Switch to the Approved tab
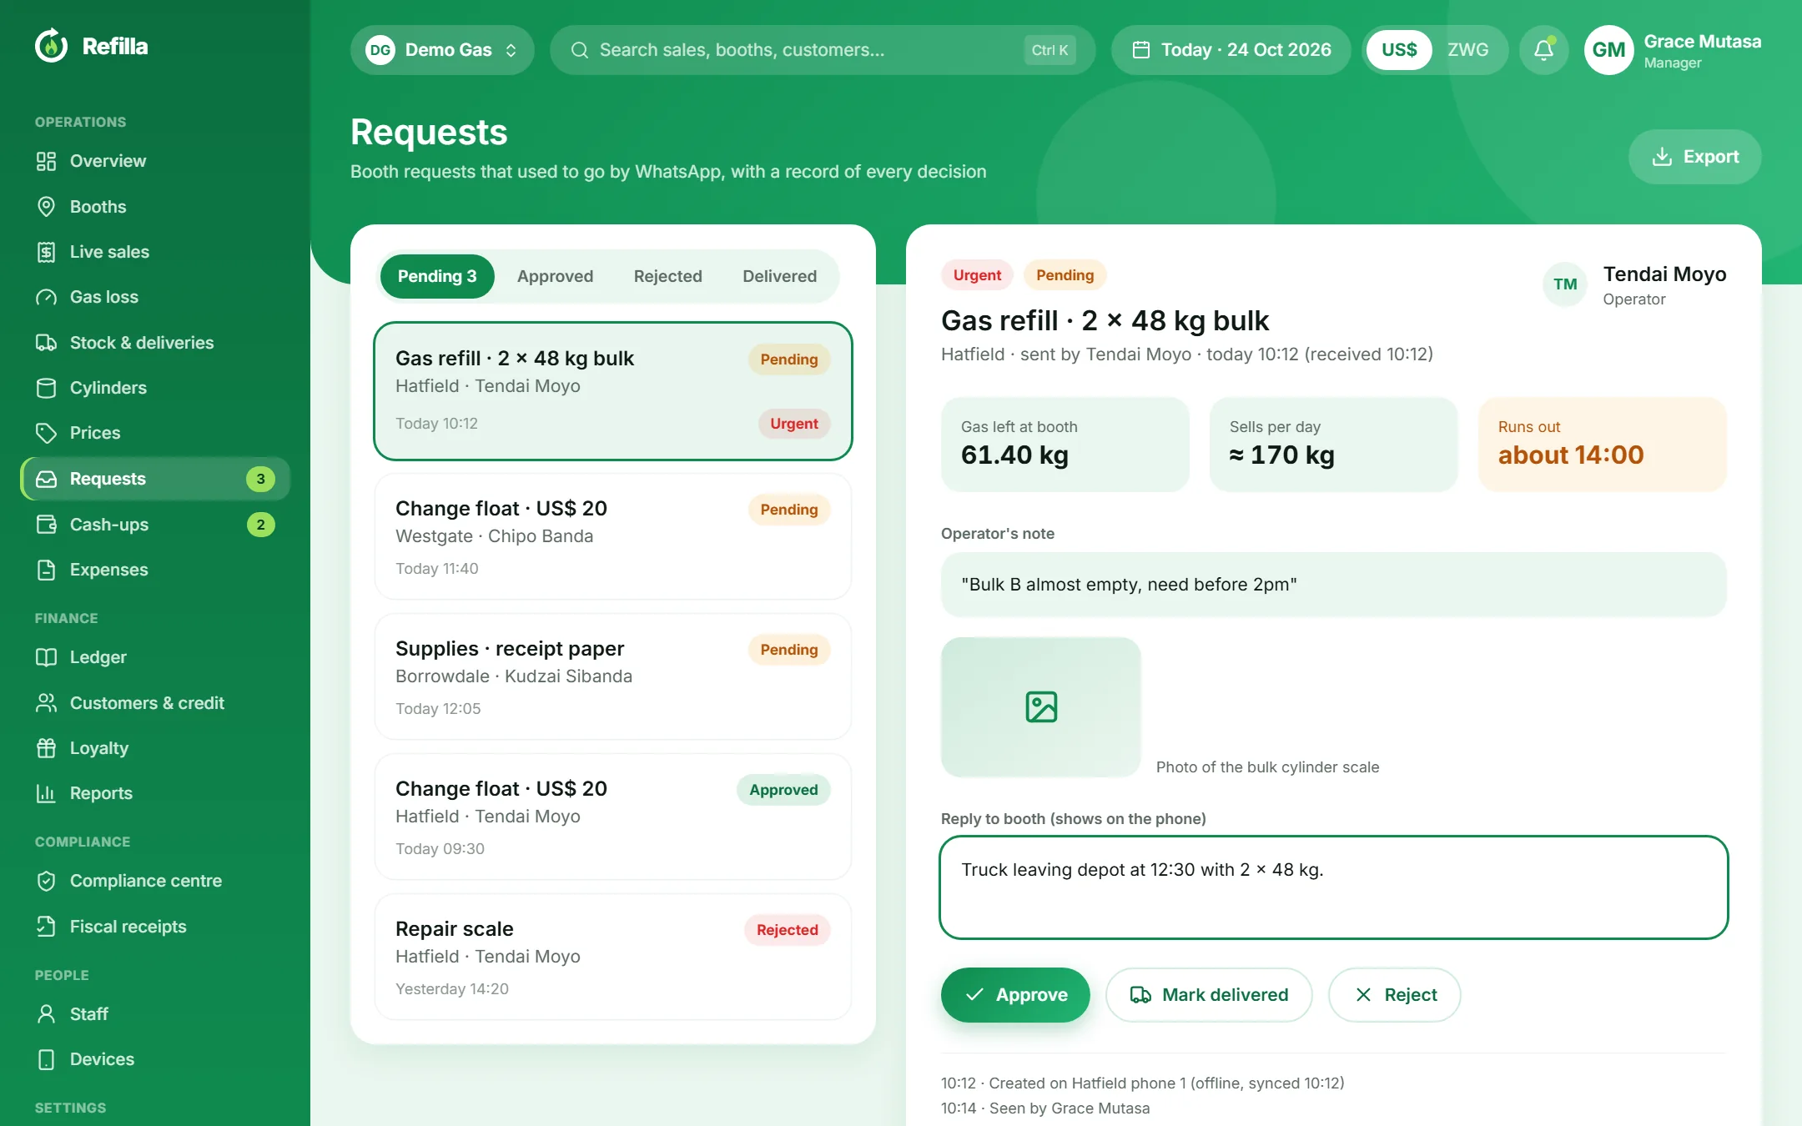Screen dimensions: 1802x1126 coord(555,276)
